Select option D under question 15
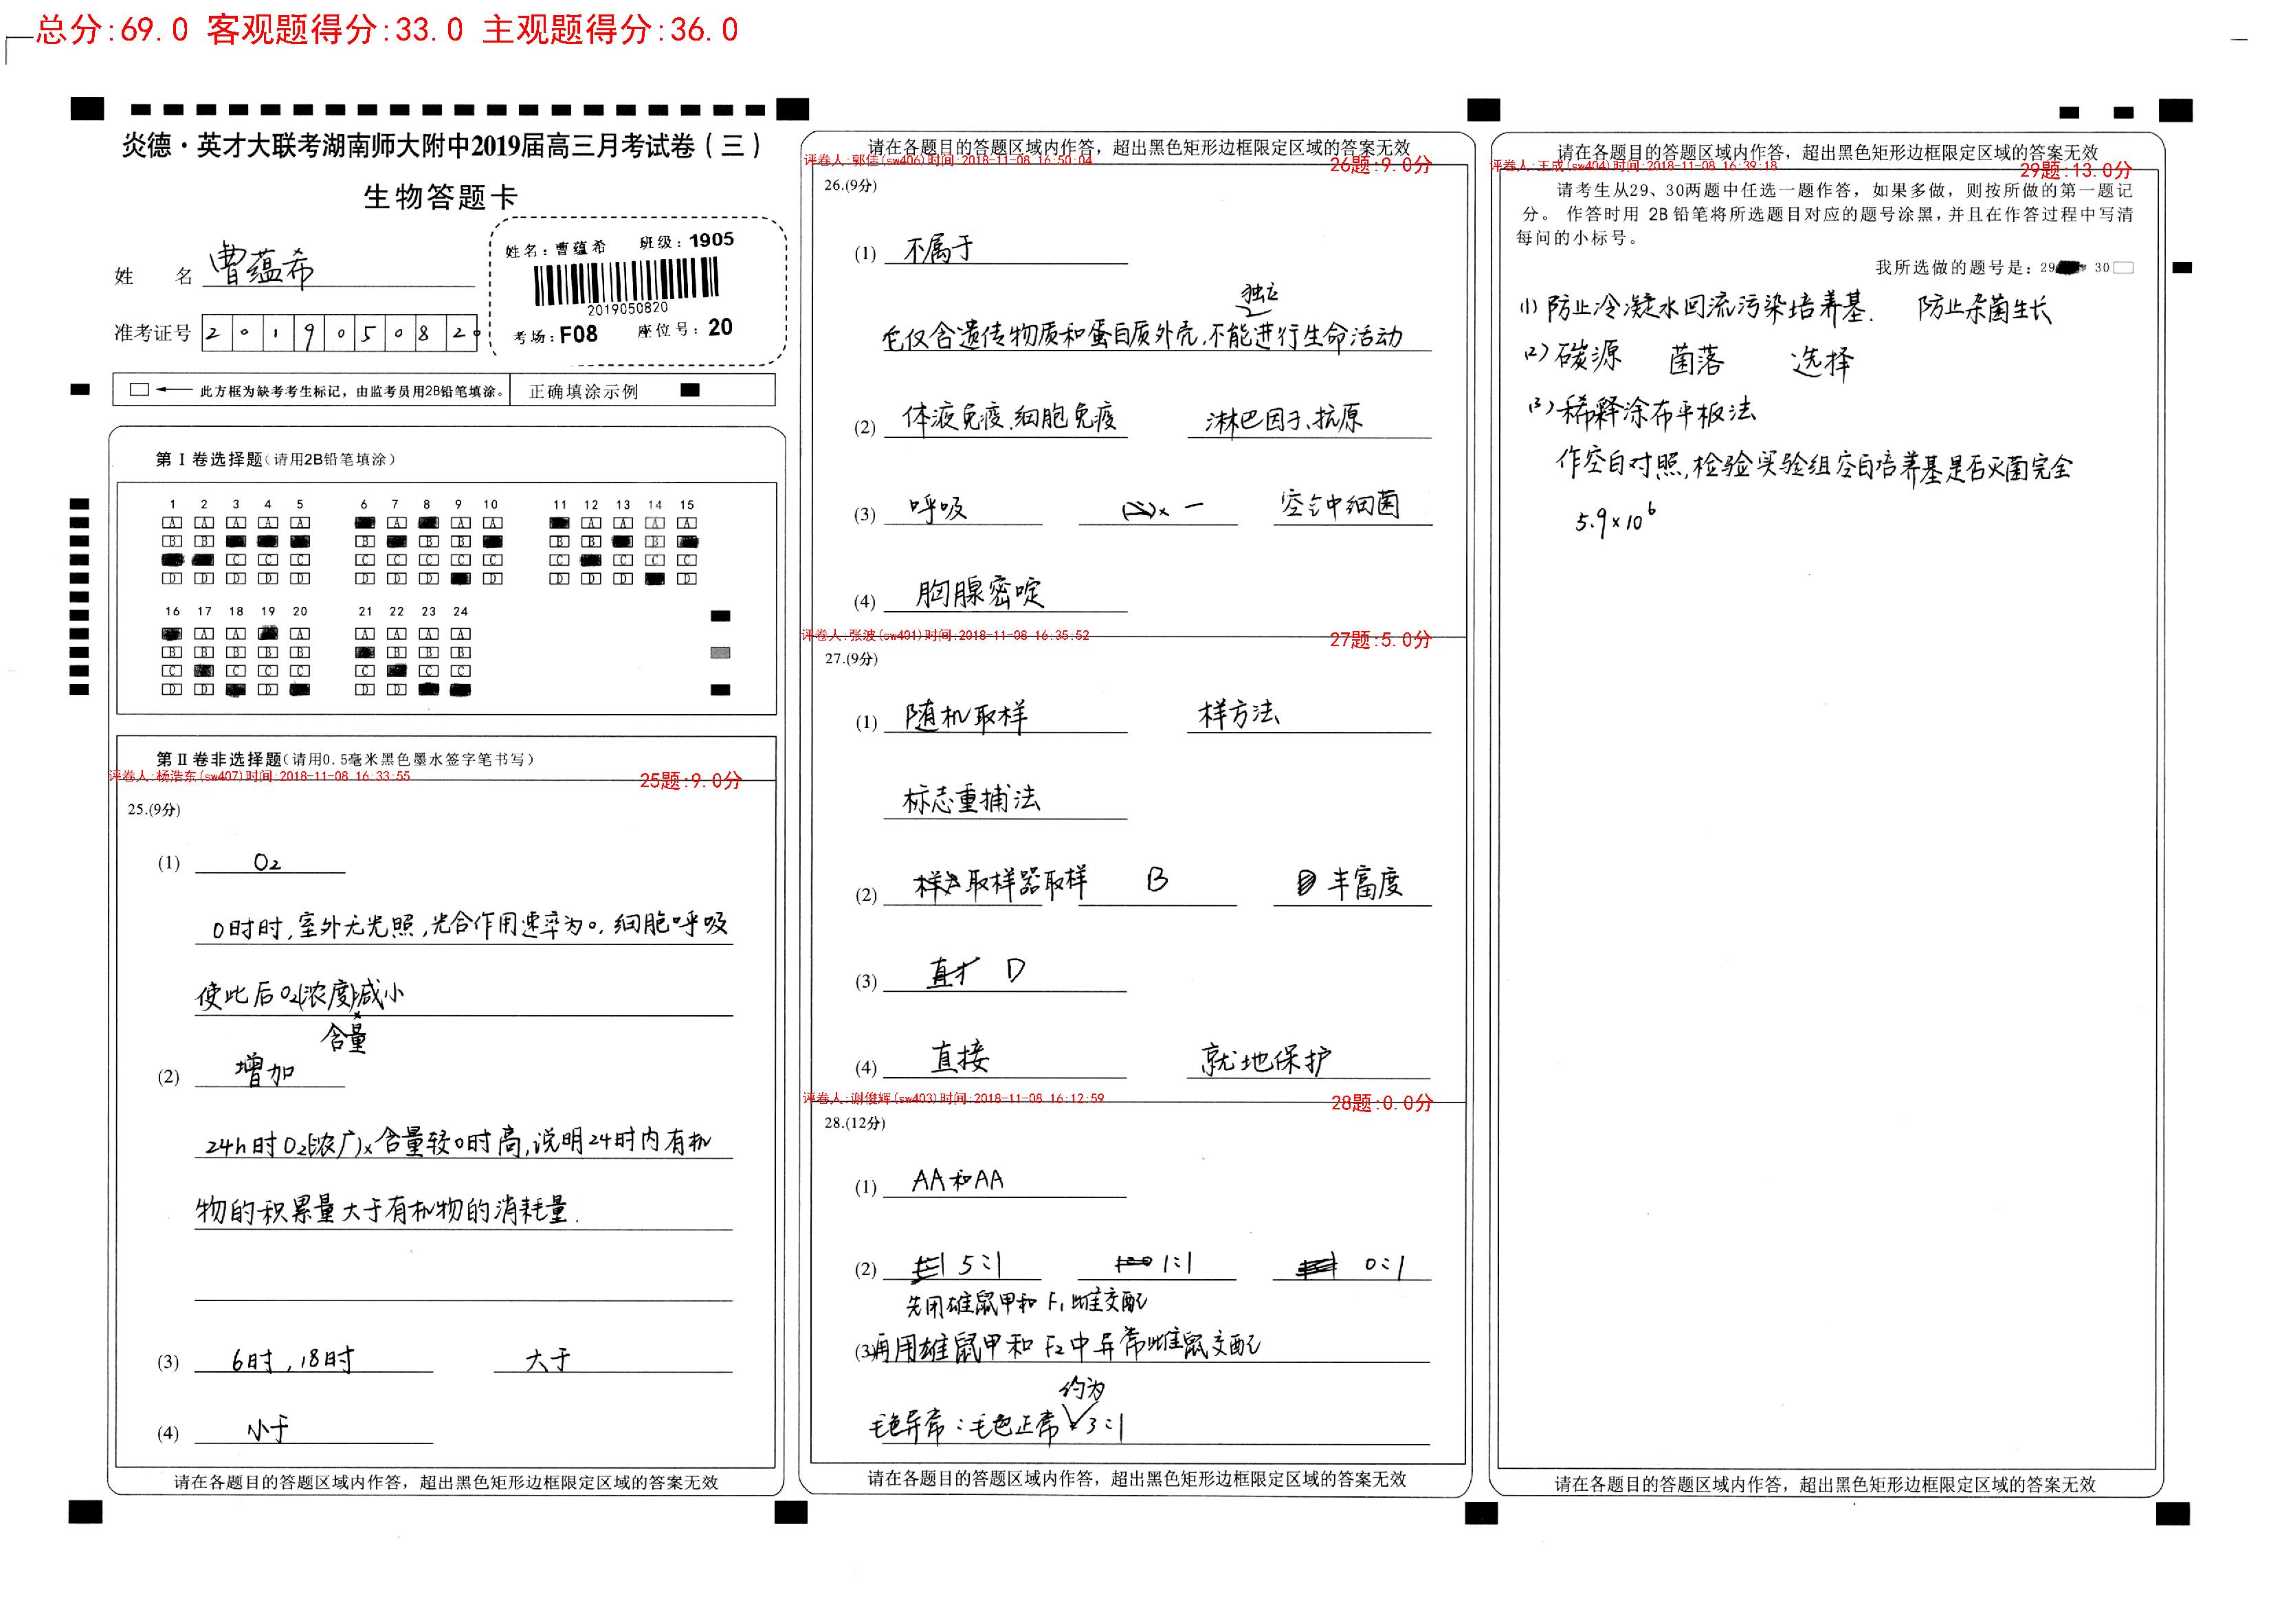Screen dimensions: 2273x1607 coord(687,579)
